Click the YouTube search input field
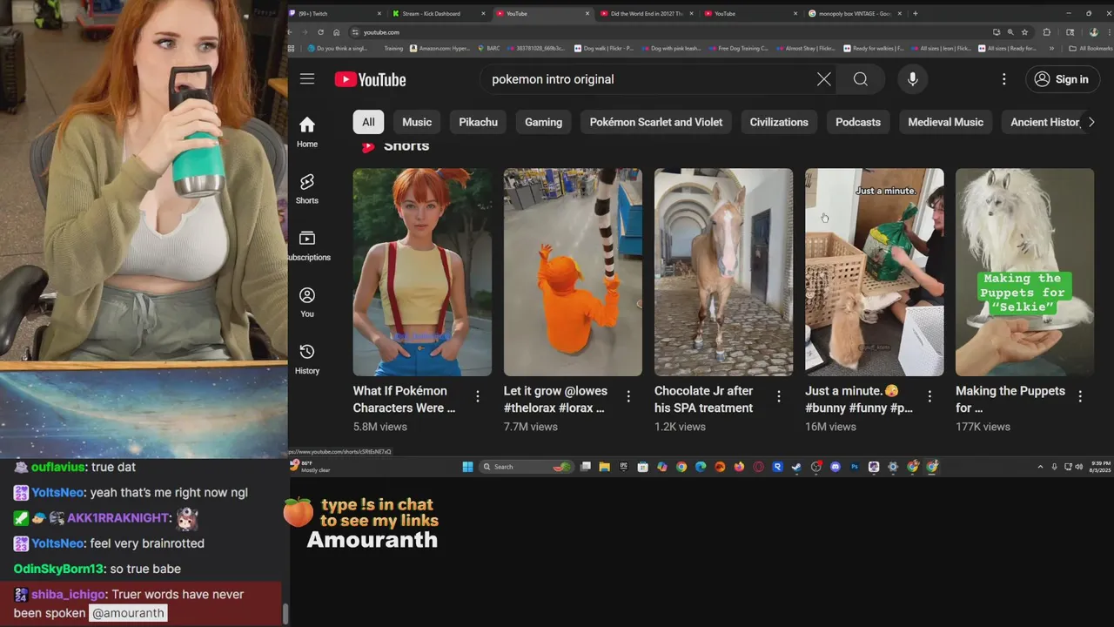 (x=648, y=79)
